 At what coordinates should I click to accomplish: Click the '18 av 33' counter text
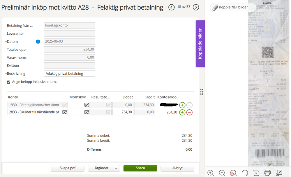point(184,7)
